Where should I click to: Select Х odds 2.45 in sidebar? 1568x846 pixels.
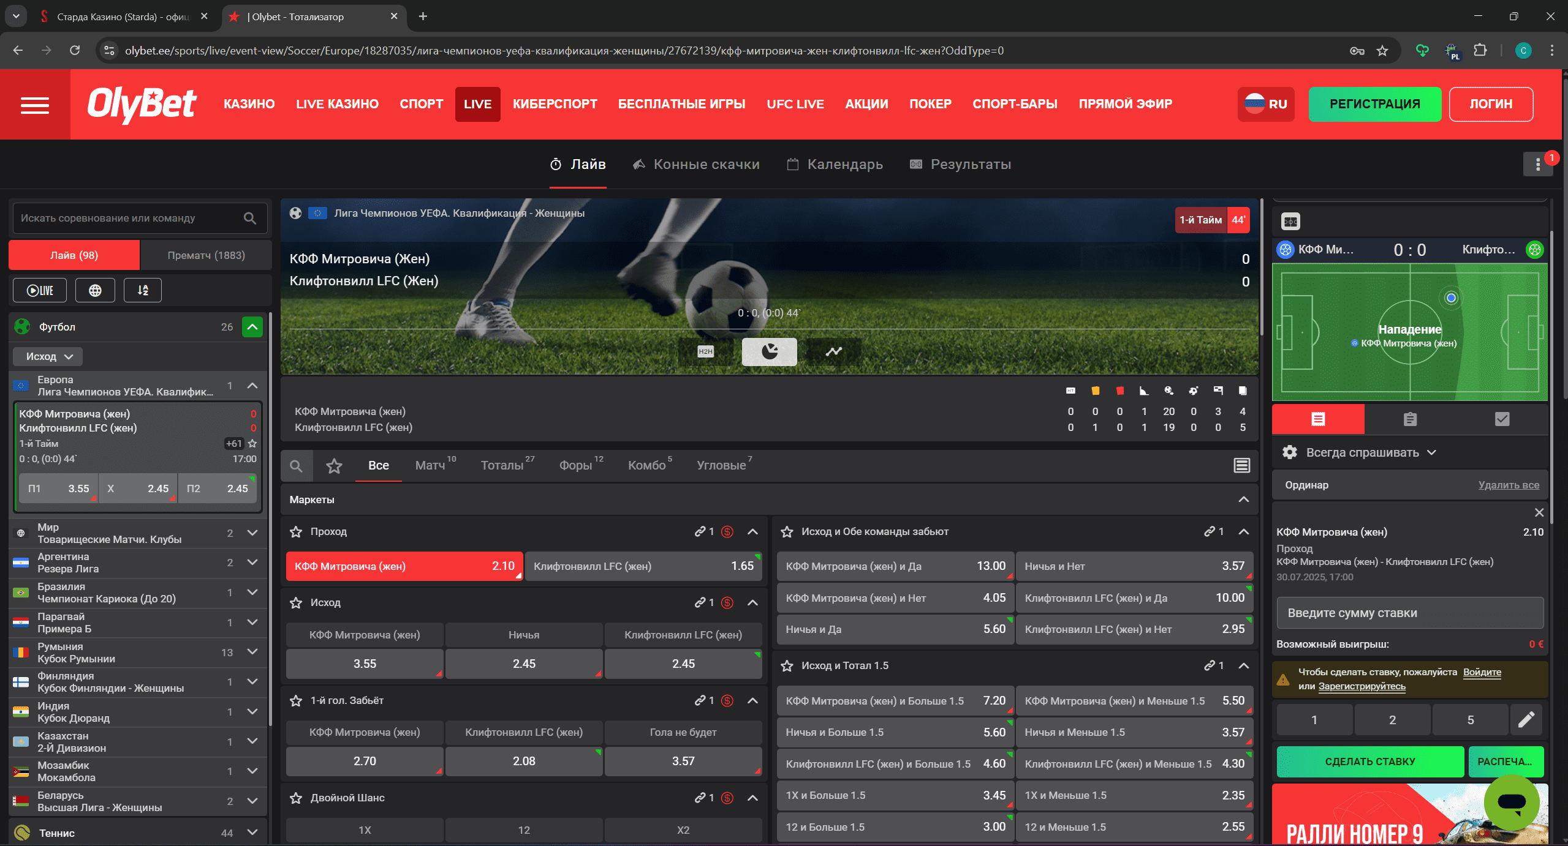pos(138,489)
